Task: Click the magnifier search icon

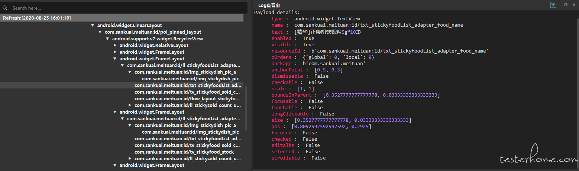Action: [6, 8]
